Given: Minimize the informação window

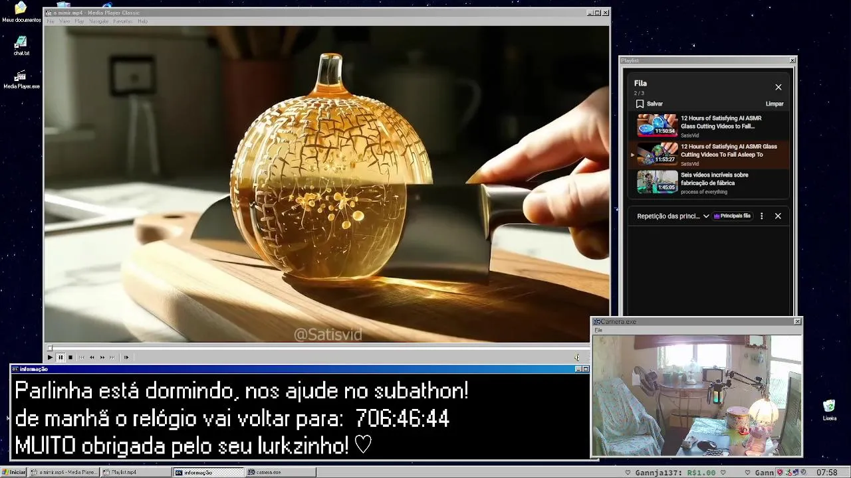Looking at the screenshot, I should point(578,369).
